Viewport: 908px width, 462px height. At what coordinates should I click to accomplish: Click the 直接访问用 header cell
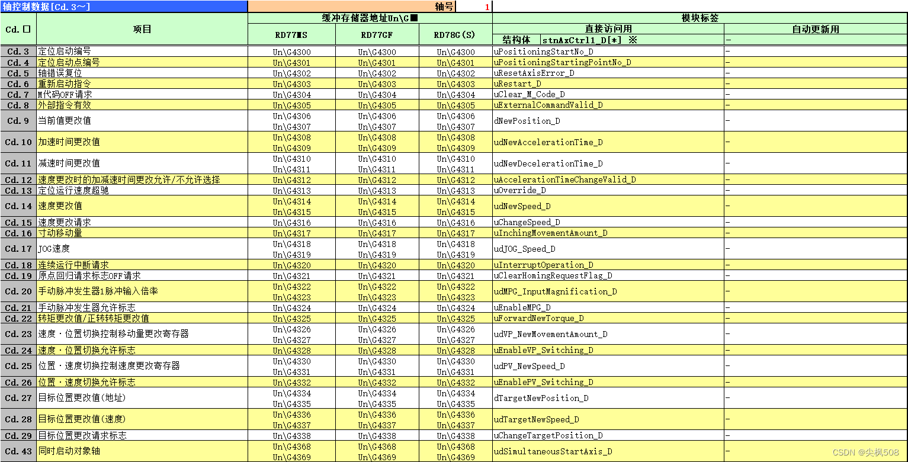(x=608, y=29)
